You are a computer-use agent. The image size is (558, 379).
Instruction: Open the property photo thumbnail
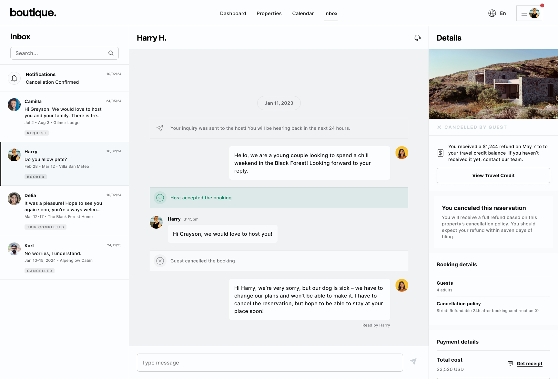click(x=493, y=84)
